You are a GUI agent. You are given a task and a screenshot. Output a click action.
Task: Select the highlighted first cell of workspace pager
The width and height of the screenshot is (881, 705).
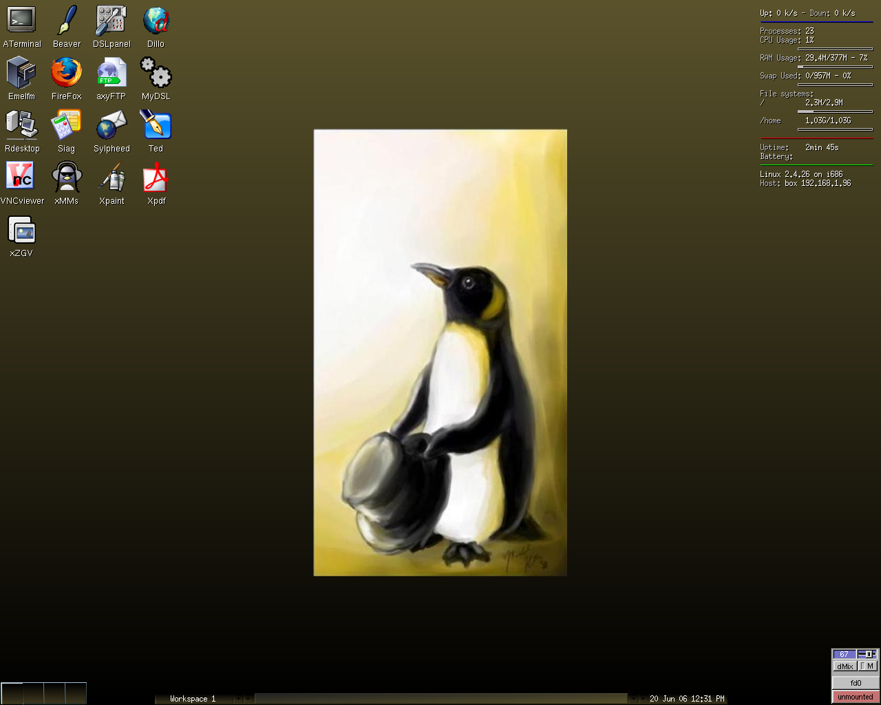12,693
